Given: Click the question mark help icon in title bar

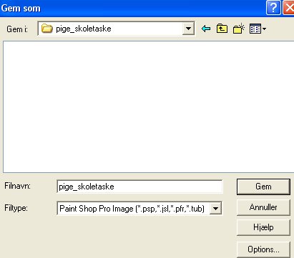Looking at the screenshot, I should tap(273, 8).
